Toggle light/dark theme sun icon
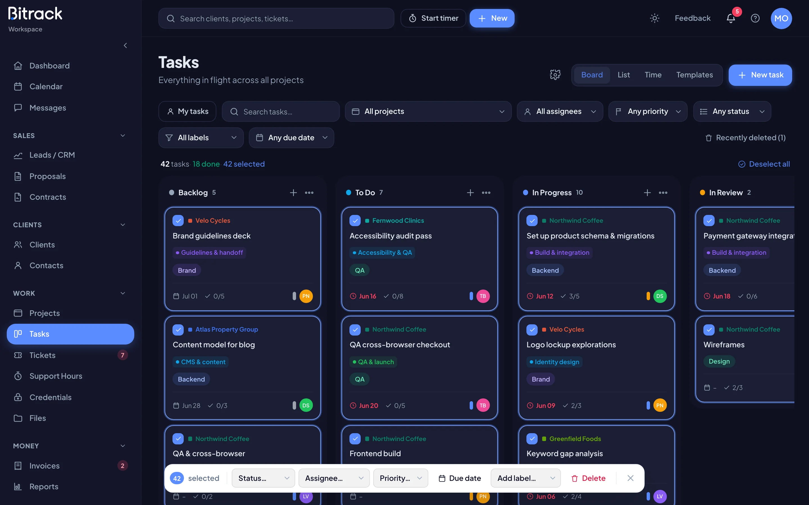809x505 pixels. tap(654, 18)
